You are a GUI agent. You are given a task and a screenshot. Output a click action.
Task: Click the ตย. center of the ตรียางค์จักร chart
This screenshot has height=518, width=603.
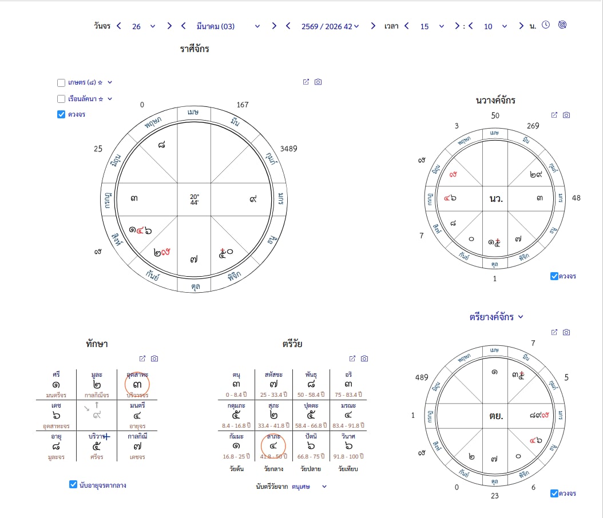click(x=495, y=416)
